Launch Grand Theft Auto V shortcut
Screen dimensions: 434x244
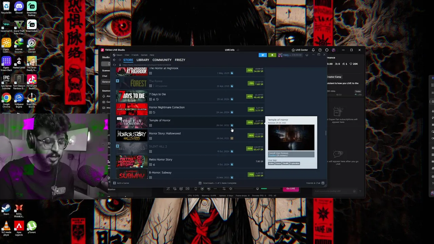click(x=19, y=27)
